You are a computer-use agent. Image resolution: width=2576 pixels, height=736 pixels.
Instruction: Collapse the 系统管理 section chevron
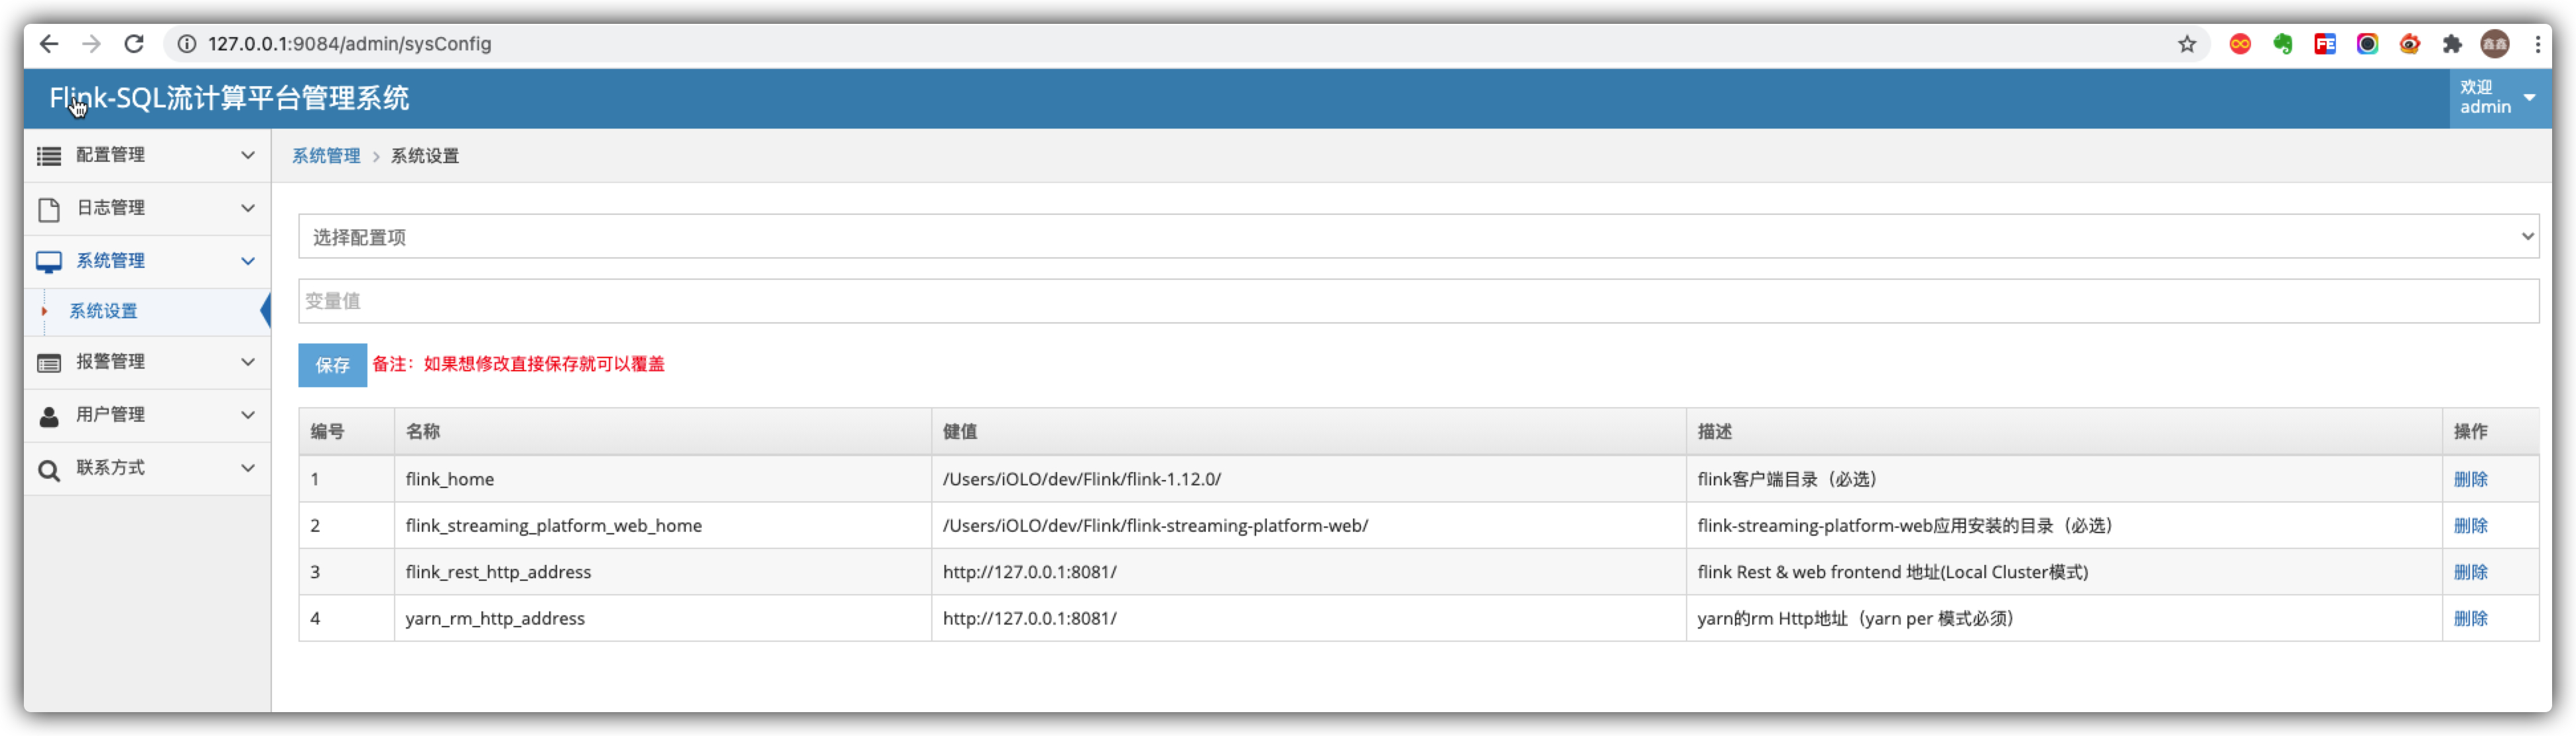tap(248, 260)
